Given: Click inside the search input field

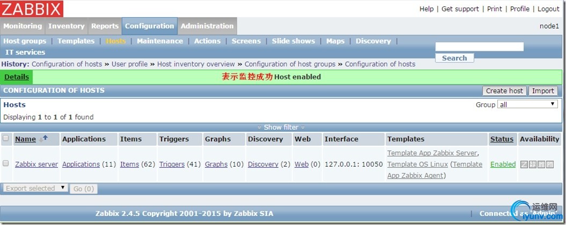Looking at the screenshot, I should point(480,47).
